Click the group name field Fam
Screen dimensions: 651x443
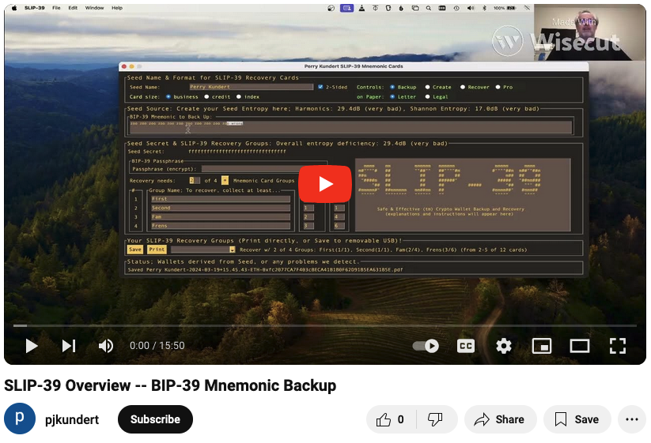[220, 216]
